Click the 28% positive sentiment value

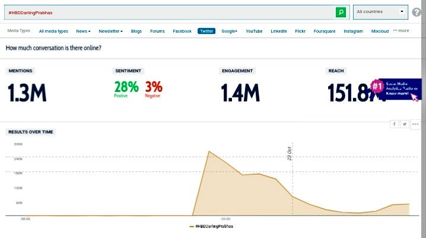126,87
